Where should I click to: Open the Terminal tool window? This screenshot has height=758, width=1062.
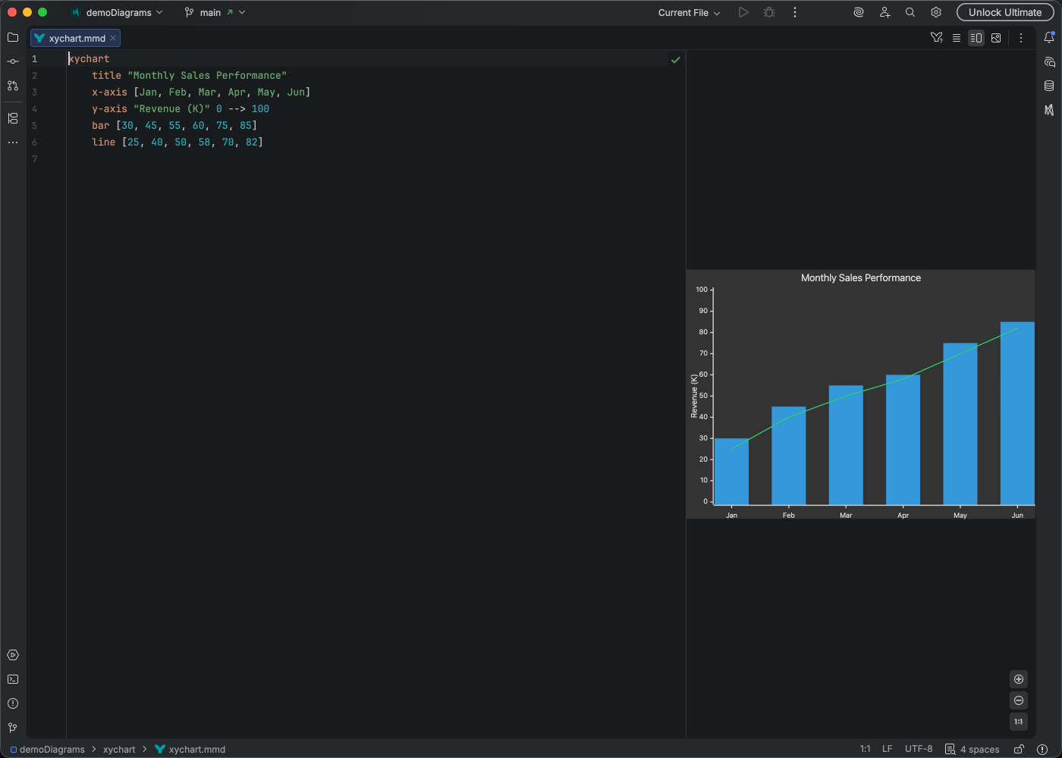(13, 679)
